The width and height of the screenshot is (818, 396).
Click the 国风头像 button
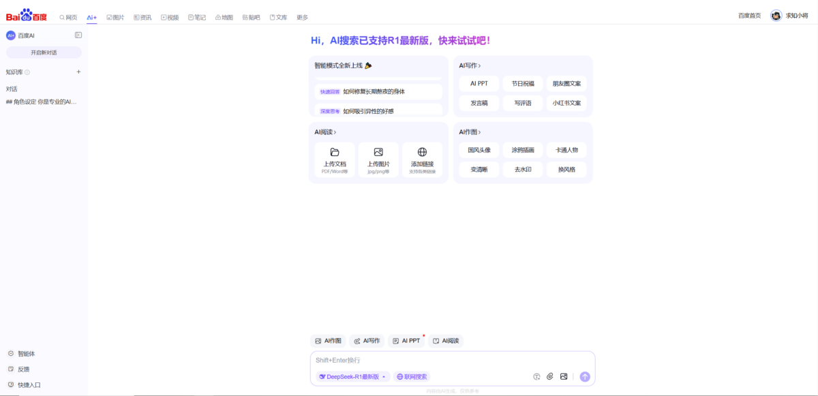pyautogui.click(x=479, y=150)
